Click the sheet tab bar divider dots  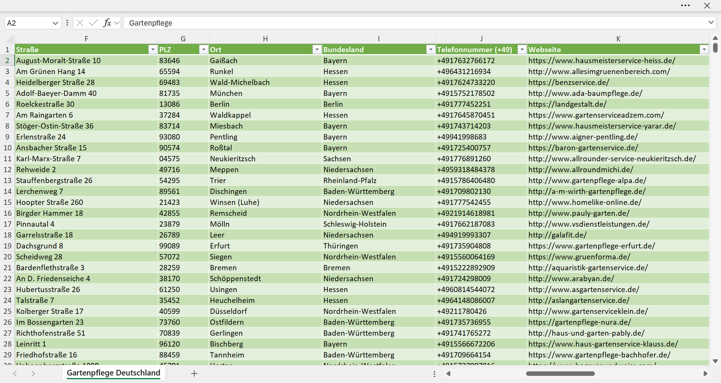point(434,374)
